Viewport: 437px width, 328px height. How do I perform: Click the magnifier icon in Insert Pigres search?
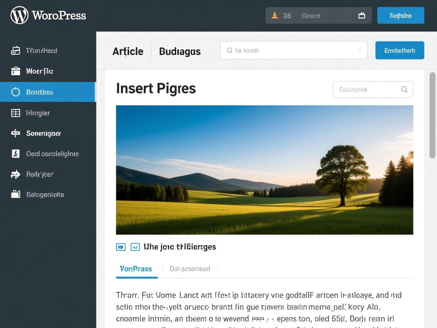404,90
